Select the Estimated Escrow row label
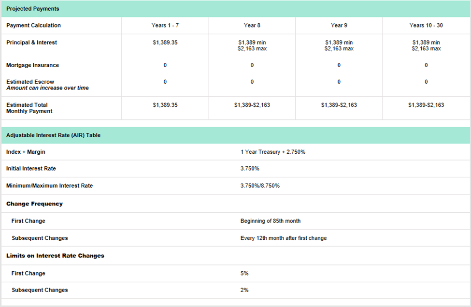Viewport: 471px width, 307px height. pos(27,82)
